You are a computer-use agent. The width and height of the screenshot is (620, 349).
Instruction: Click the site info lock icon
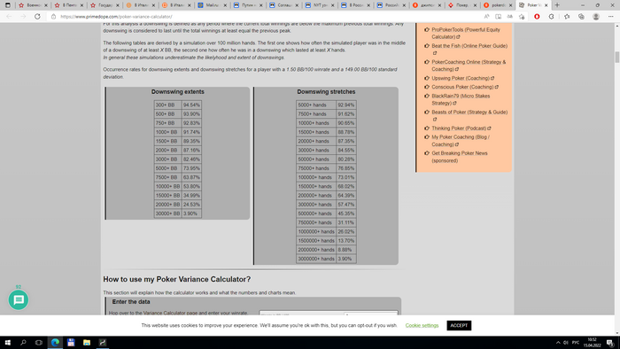(x=53, y=17)
